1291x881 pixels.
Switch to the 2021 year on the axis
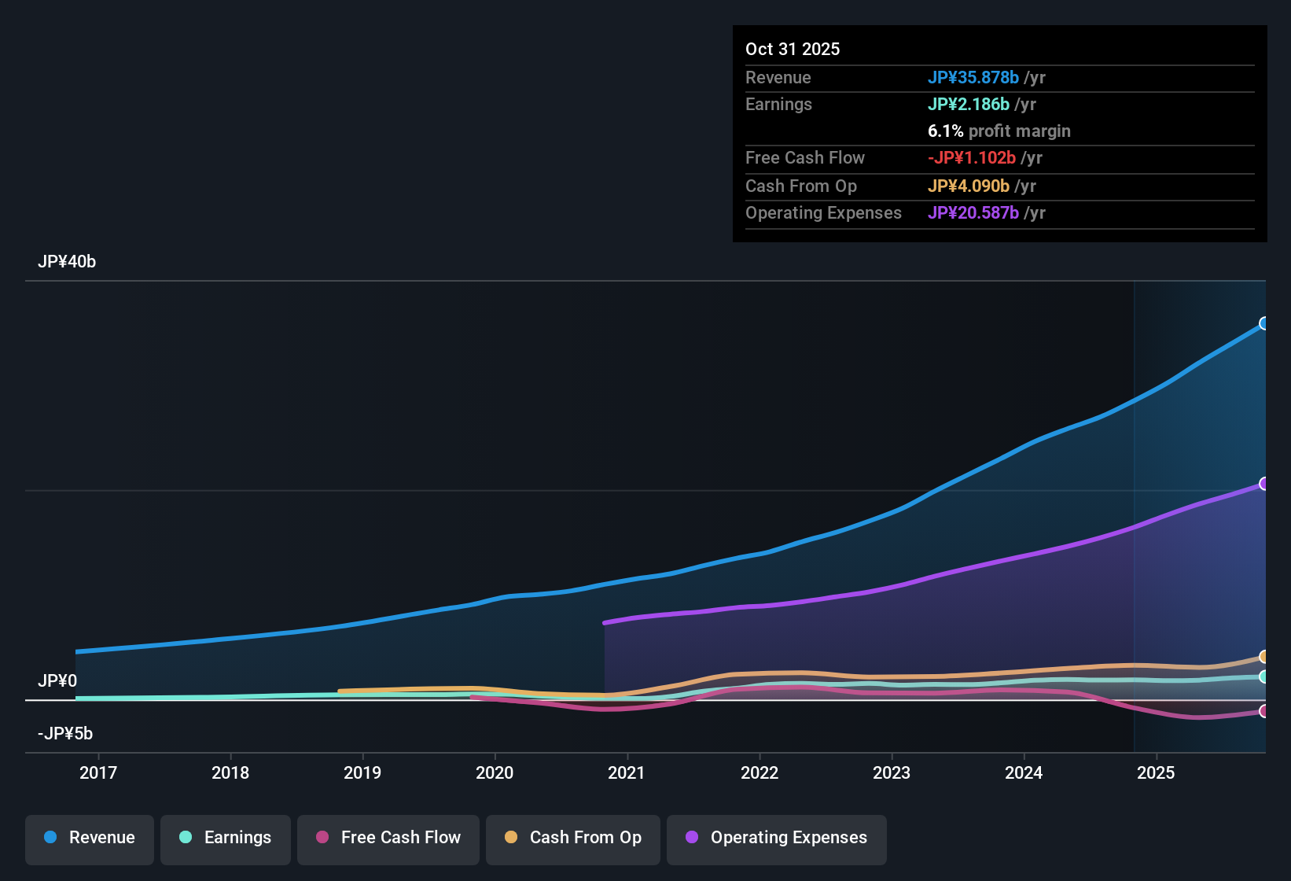[627, 773]
